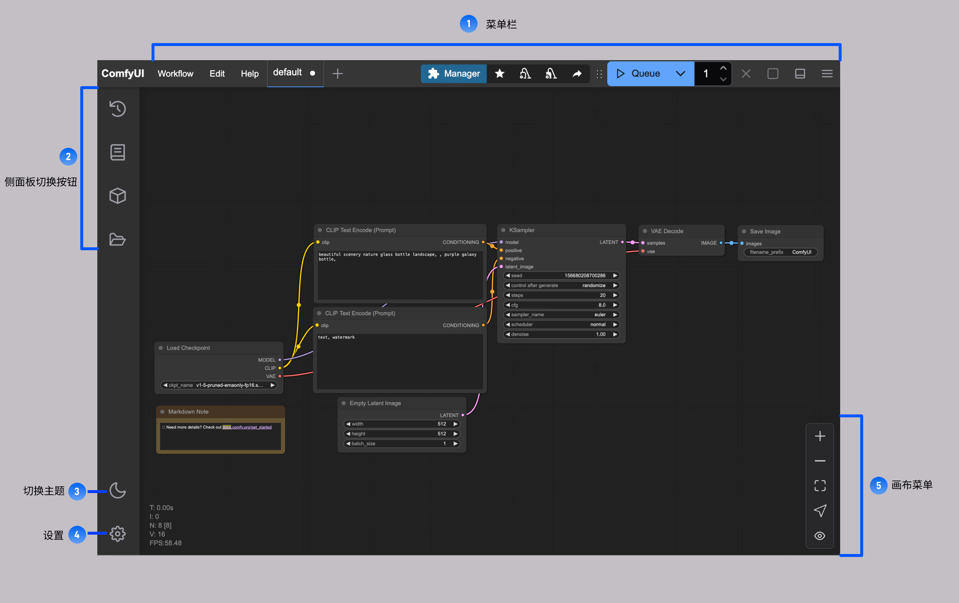Open the sampler_name euler dropdown

coord(561,314)
